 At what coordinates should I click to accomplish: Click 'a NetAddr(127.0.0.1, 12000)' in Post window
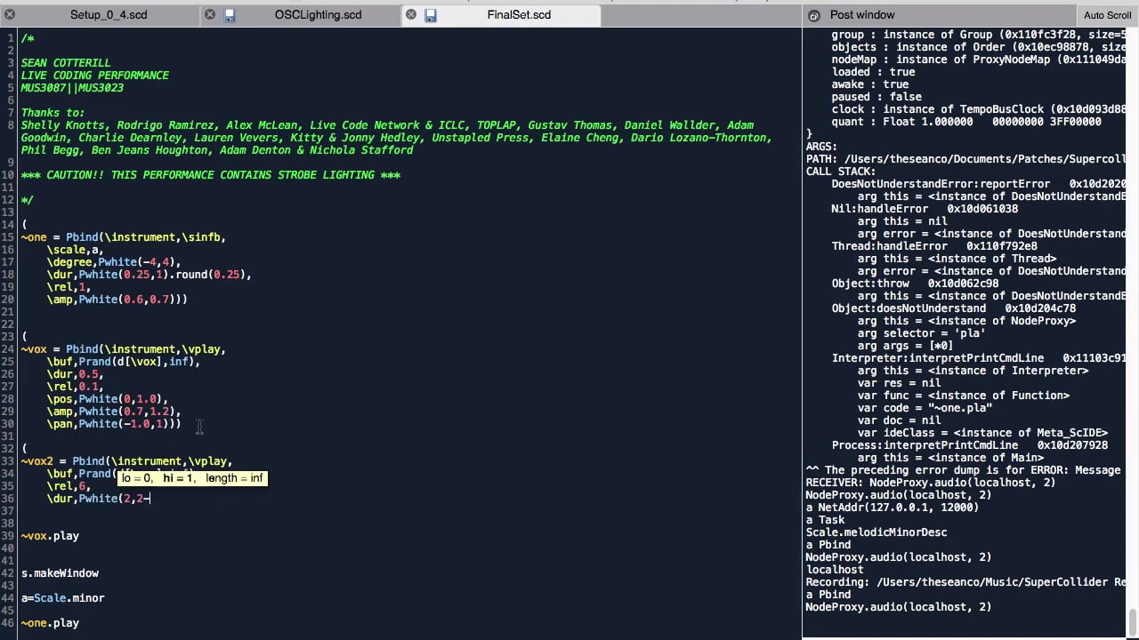pos(893,508)
